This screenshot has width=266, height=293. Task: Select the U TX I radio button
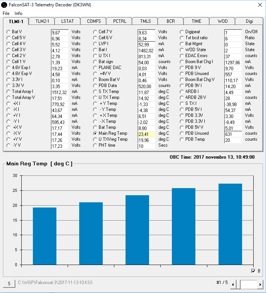click(x=95, y=56)
